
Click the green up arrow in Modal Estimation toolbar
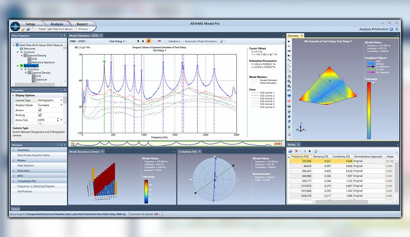pyautogui.click(x=138, y=41)
